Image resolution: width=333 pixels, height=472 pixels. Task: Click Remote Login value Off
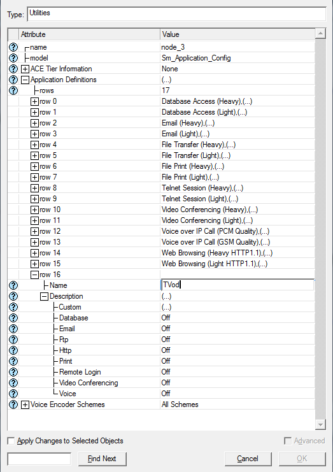coord(166,372)
